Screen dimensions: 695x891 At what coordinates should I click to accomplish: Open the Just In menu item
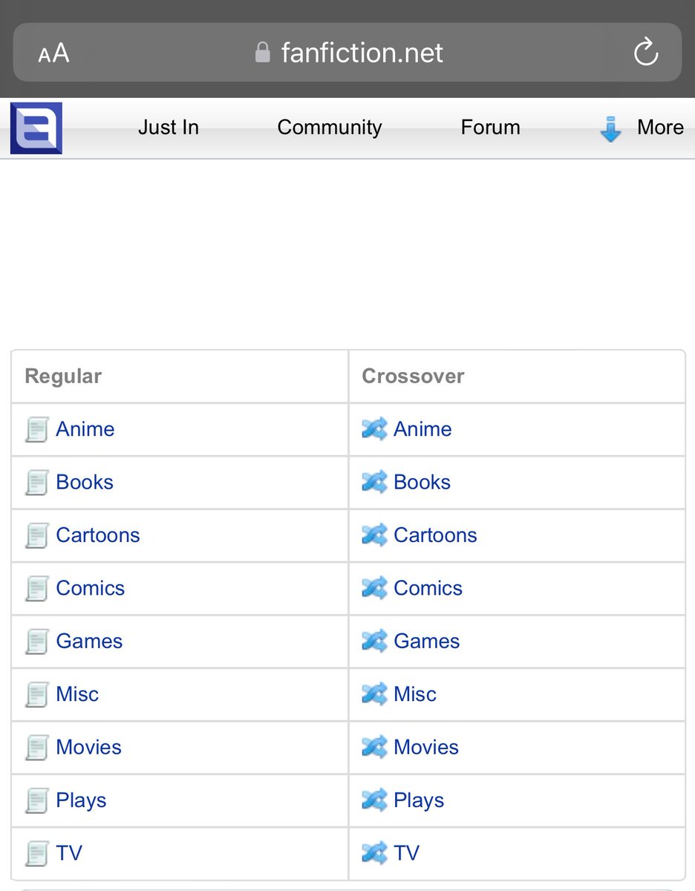pyautogui.click(x=169, y=128)
